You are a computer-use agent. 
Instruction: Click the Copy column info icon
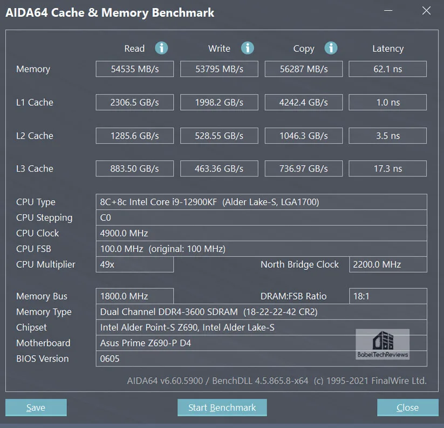[331, 48]
